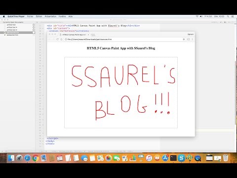Click the Chrome address bar
Screen dimensions: 237x178
click(123, 39)
